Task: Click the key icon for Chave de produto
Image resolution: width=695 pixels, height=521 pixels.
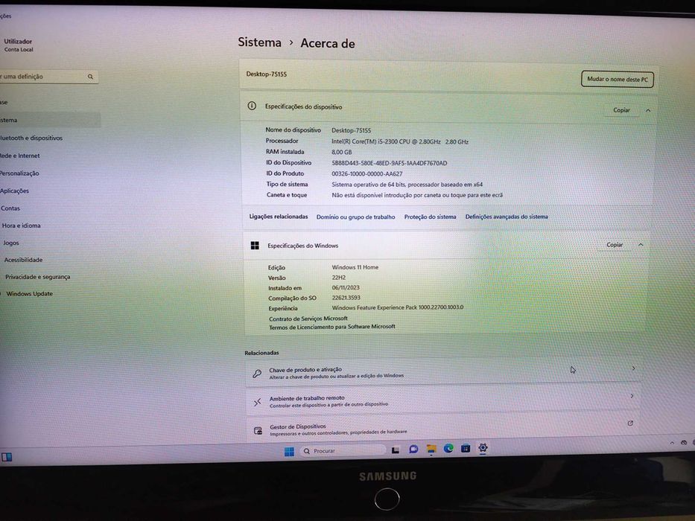Action: coord(257,374)
